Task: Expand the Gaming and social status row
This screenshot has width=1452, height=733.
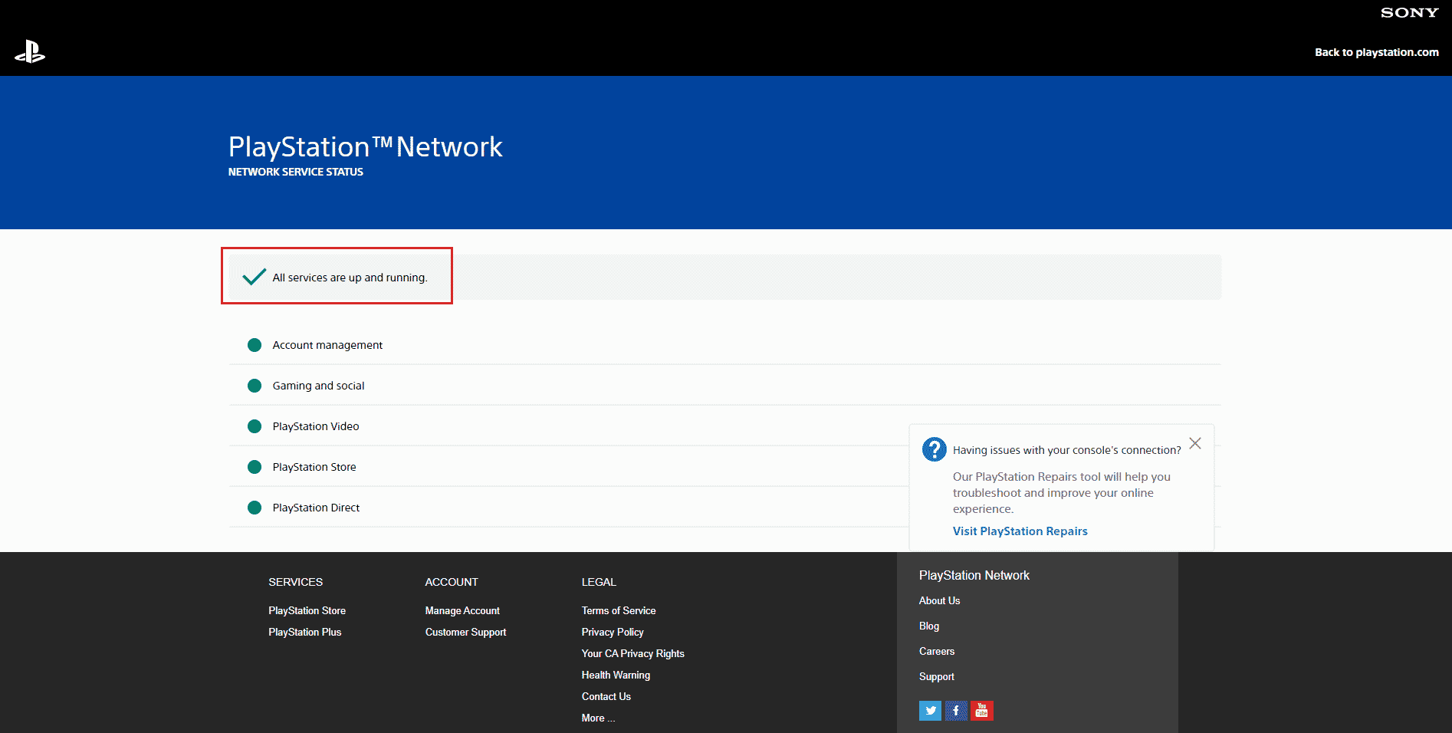Action: (x=318, y=386)
